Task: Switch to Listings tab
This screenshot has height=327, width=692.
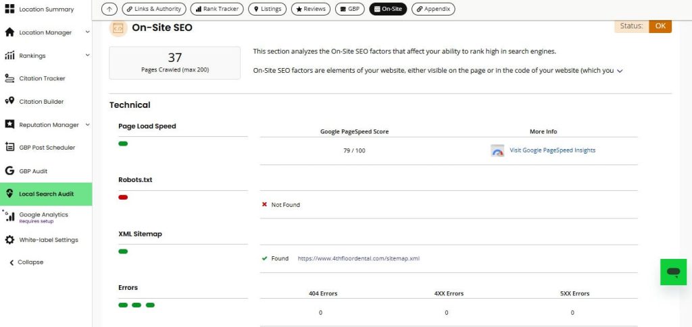Action: (x=267, y=9)
